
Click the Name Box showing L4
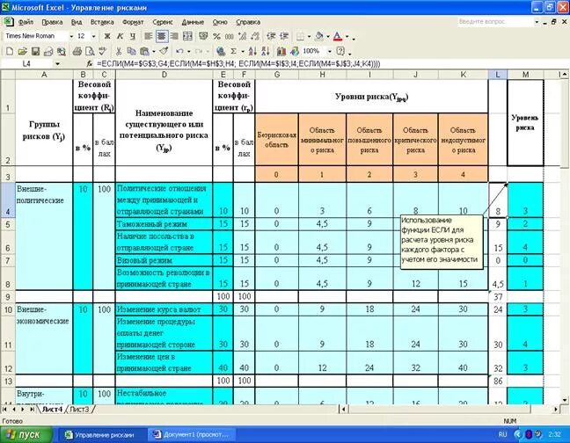[27, 64]
